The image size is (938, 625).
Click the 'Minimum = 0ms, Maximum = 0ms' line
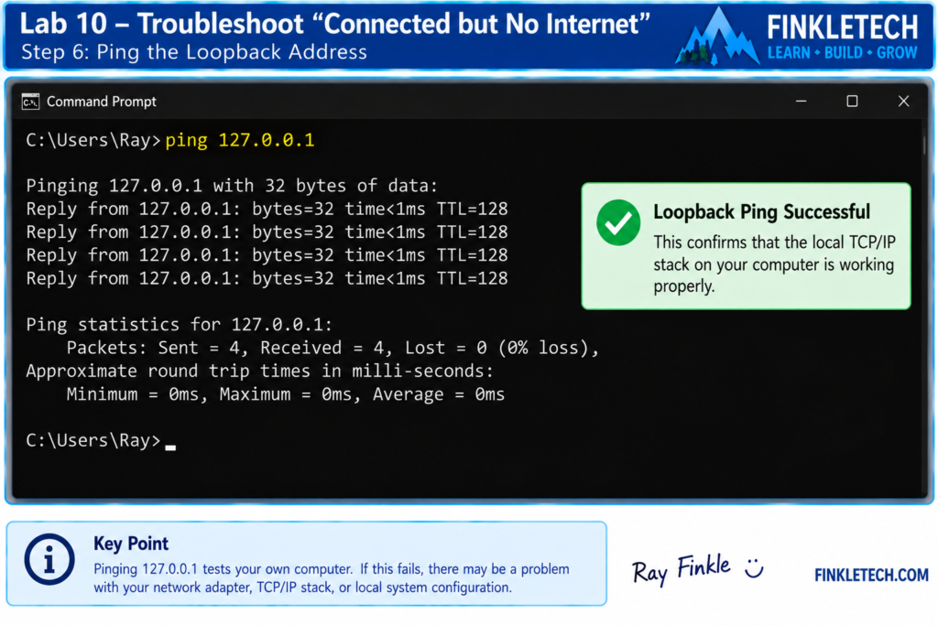click(x=286, y=394)
